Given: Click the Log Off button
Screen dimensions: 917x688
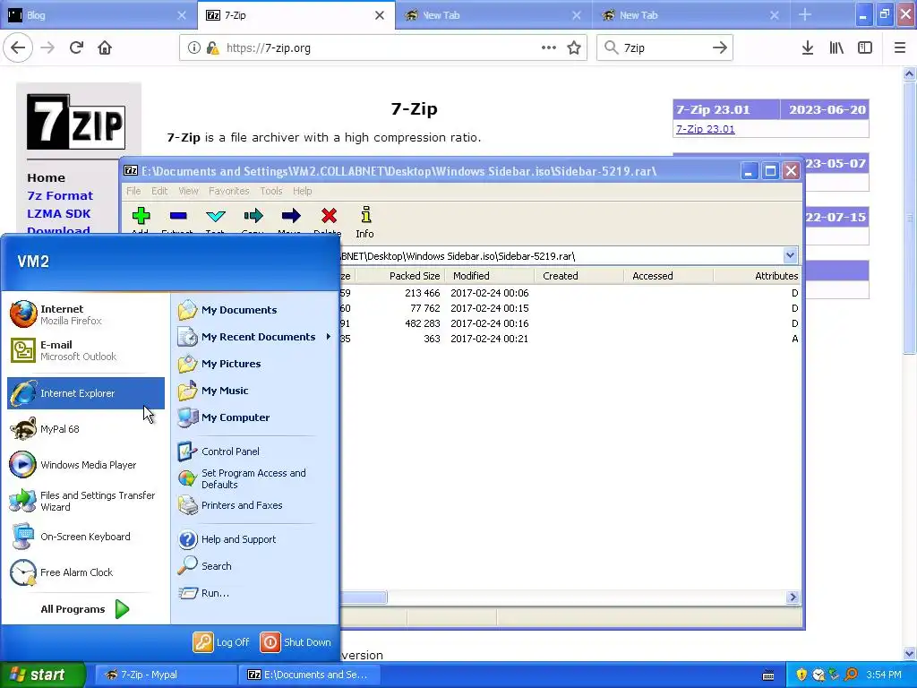Looking at the screenshot, I should tap(222, 642).
